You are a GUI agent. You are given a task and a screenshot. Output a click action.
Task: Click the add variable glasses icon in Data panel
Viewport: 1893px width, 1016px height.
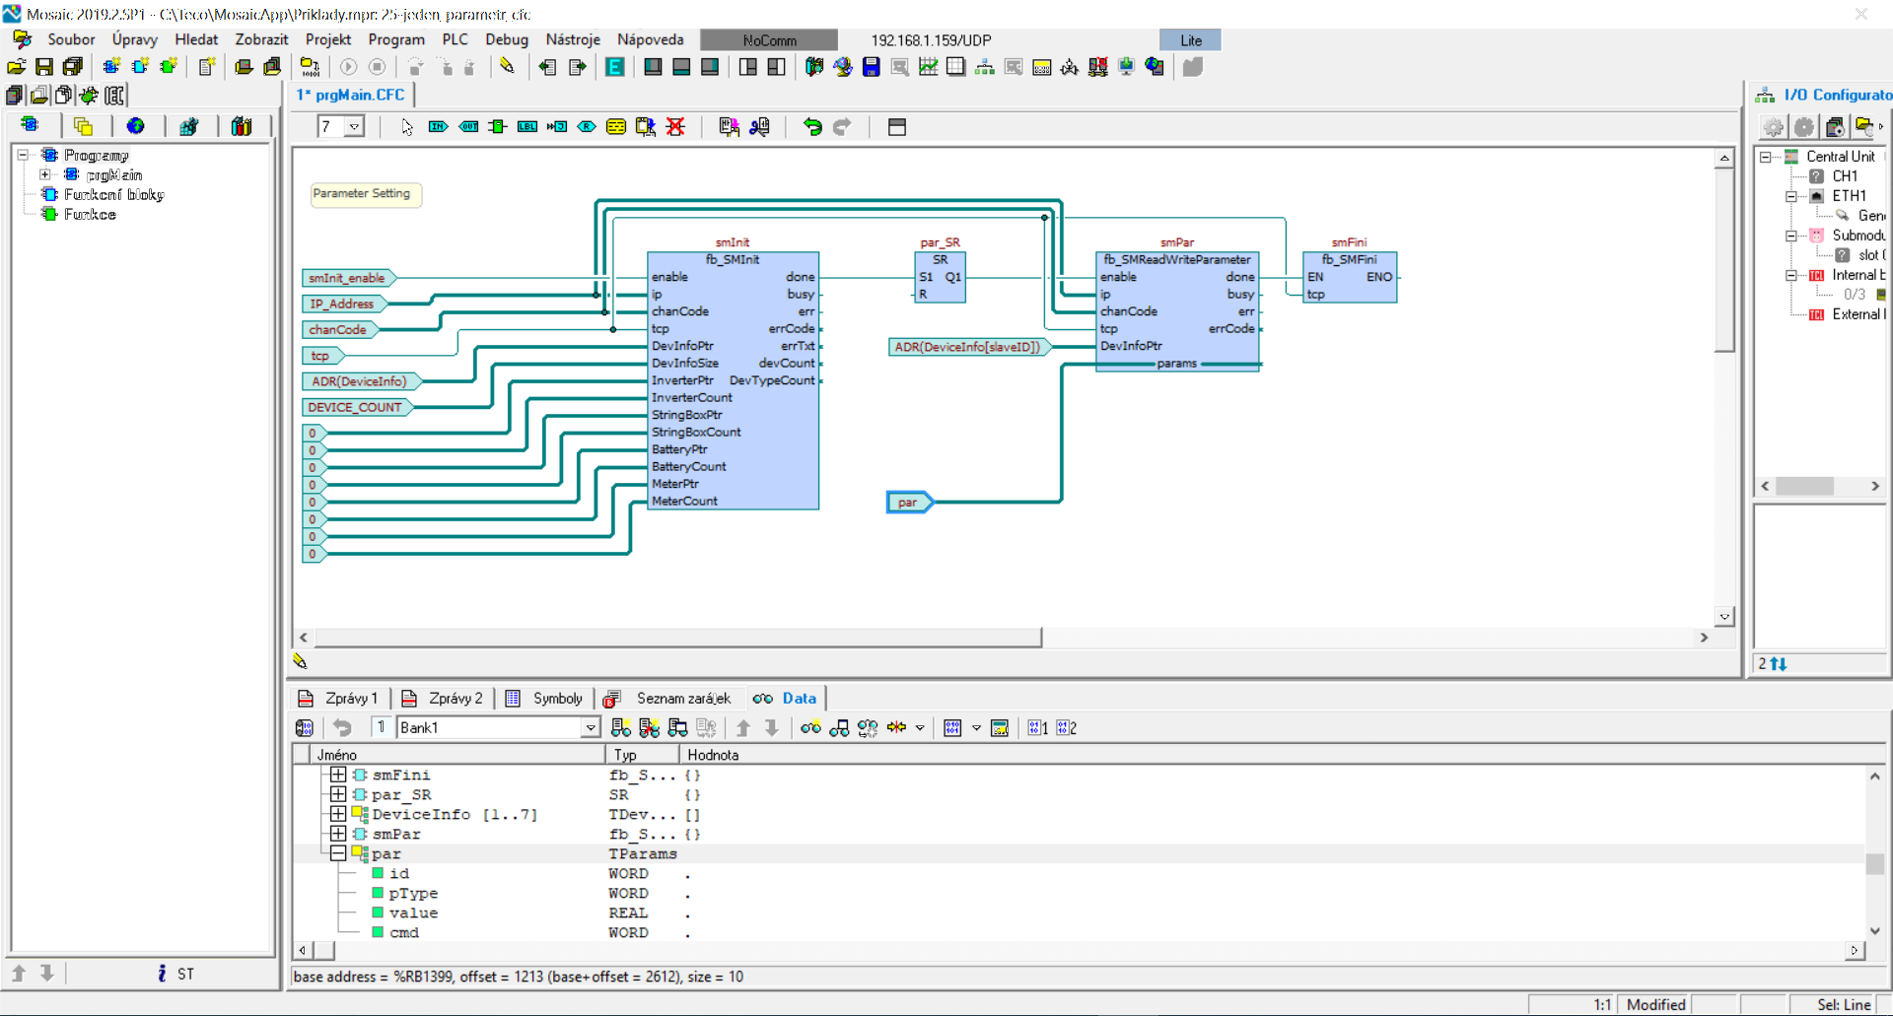(810, 728)
